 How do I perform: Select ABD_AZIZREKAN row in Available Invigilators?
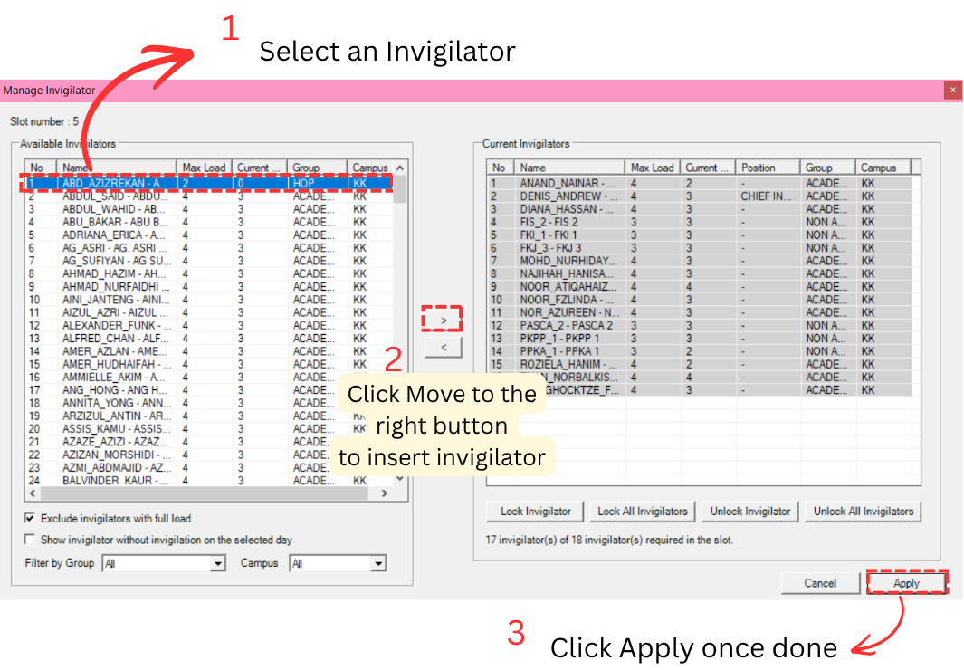click(208, 183)
